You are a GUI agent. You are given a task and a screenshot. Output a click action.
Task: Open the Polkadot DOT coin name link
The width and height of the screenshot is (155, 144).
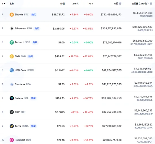(23, 140)
